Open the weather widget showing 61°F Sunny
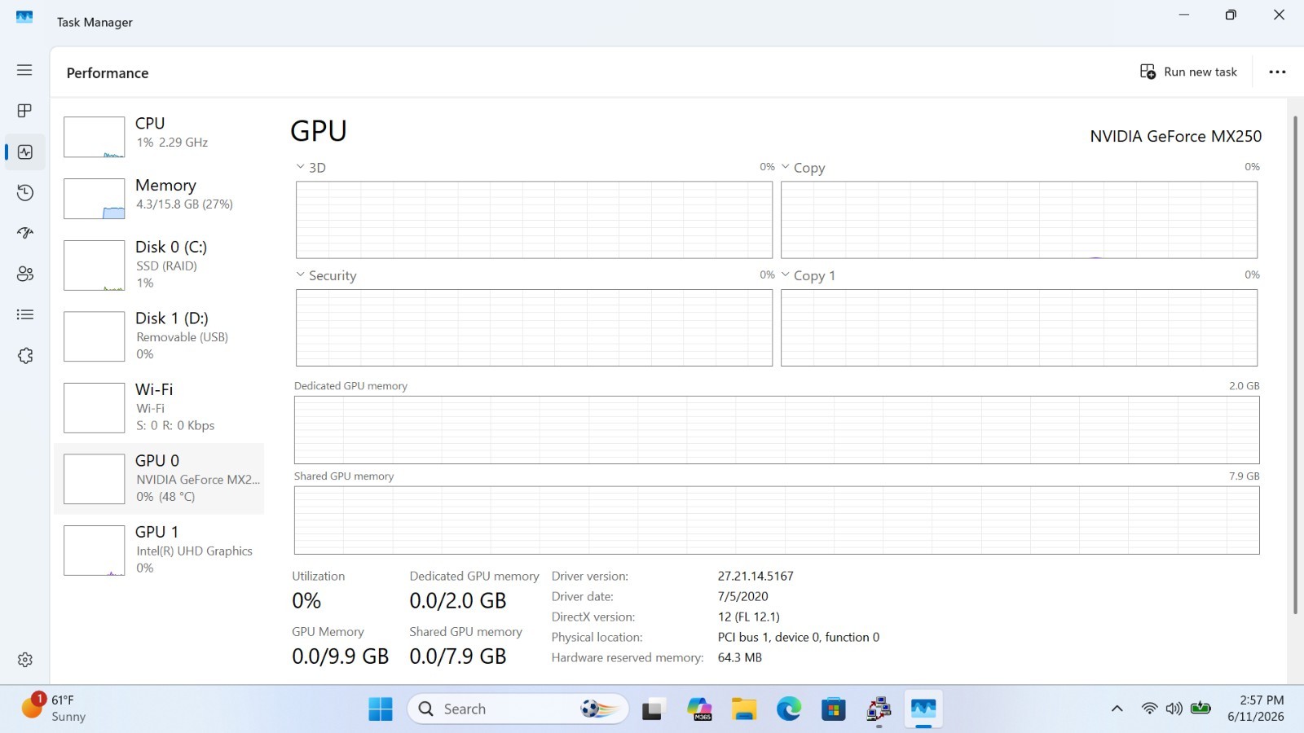Viewport: 1304px width, 733px height. coord(54,709)
